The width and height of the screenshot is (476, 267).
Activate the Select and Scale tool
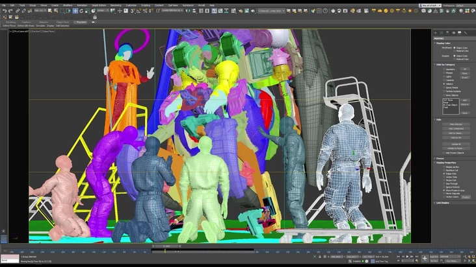pos(87,11)
